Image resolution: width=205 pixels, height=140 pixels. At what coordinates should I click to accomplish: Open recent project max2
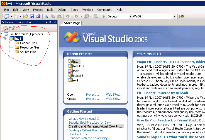(77, 71)
